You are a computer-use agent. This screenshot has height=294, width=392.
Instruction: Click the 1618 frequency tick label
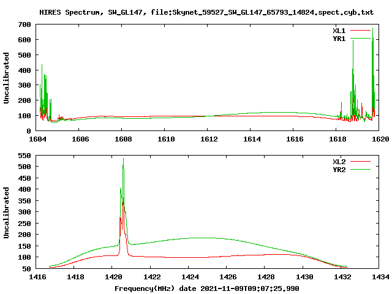pos(337,139)
